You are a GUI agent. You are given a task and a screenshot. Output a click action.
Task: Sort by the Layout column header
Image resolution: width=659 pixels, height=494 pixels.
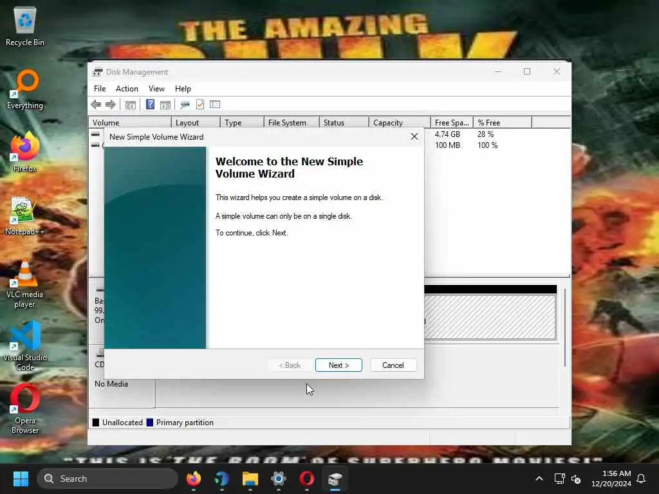[x=196, y=123]
